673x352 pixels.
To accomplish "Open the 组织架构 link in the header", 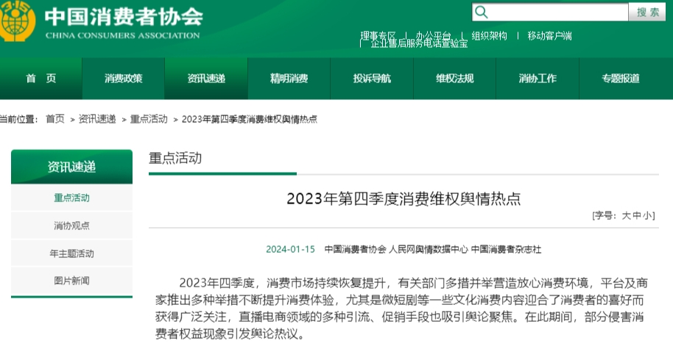I will tap(490, 36).
